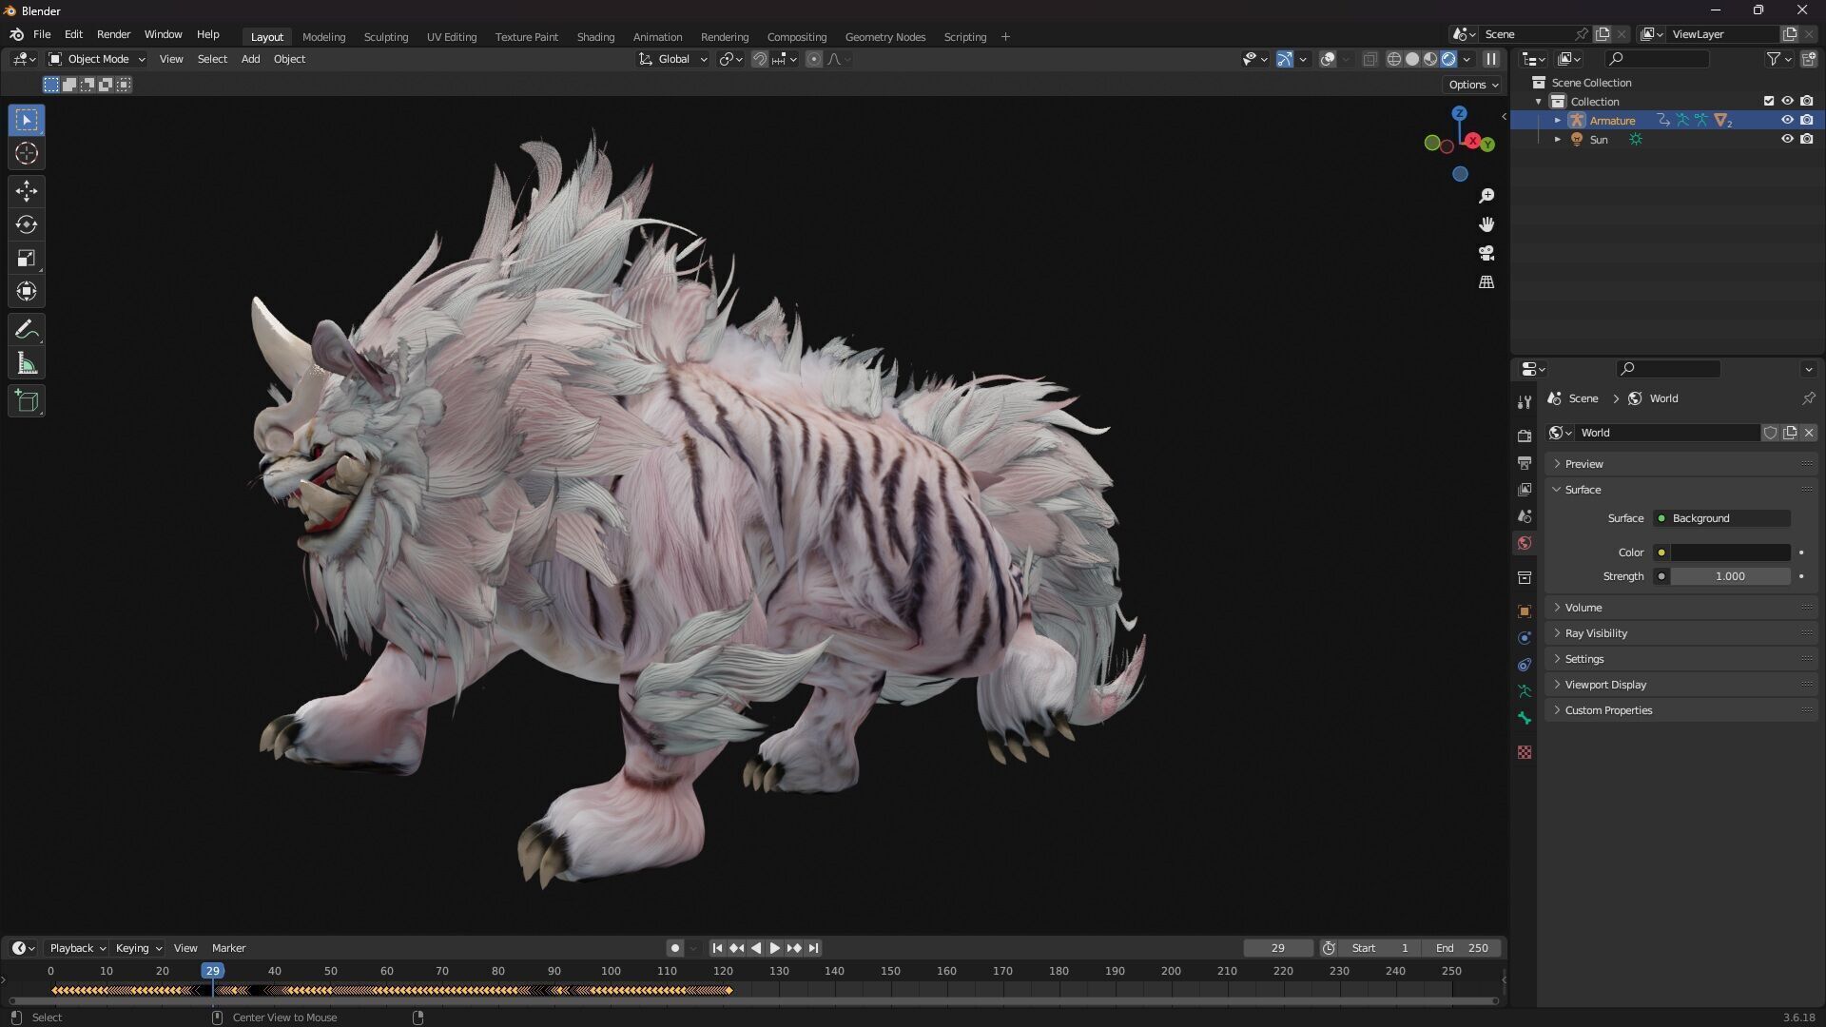The height and width of the screenshot is (1027, 1826).
Task: Select the Annotate tool
Action: pos(27,330)
